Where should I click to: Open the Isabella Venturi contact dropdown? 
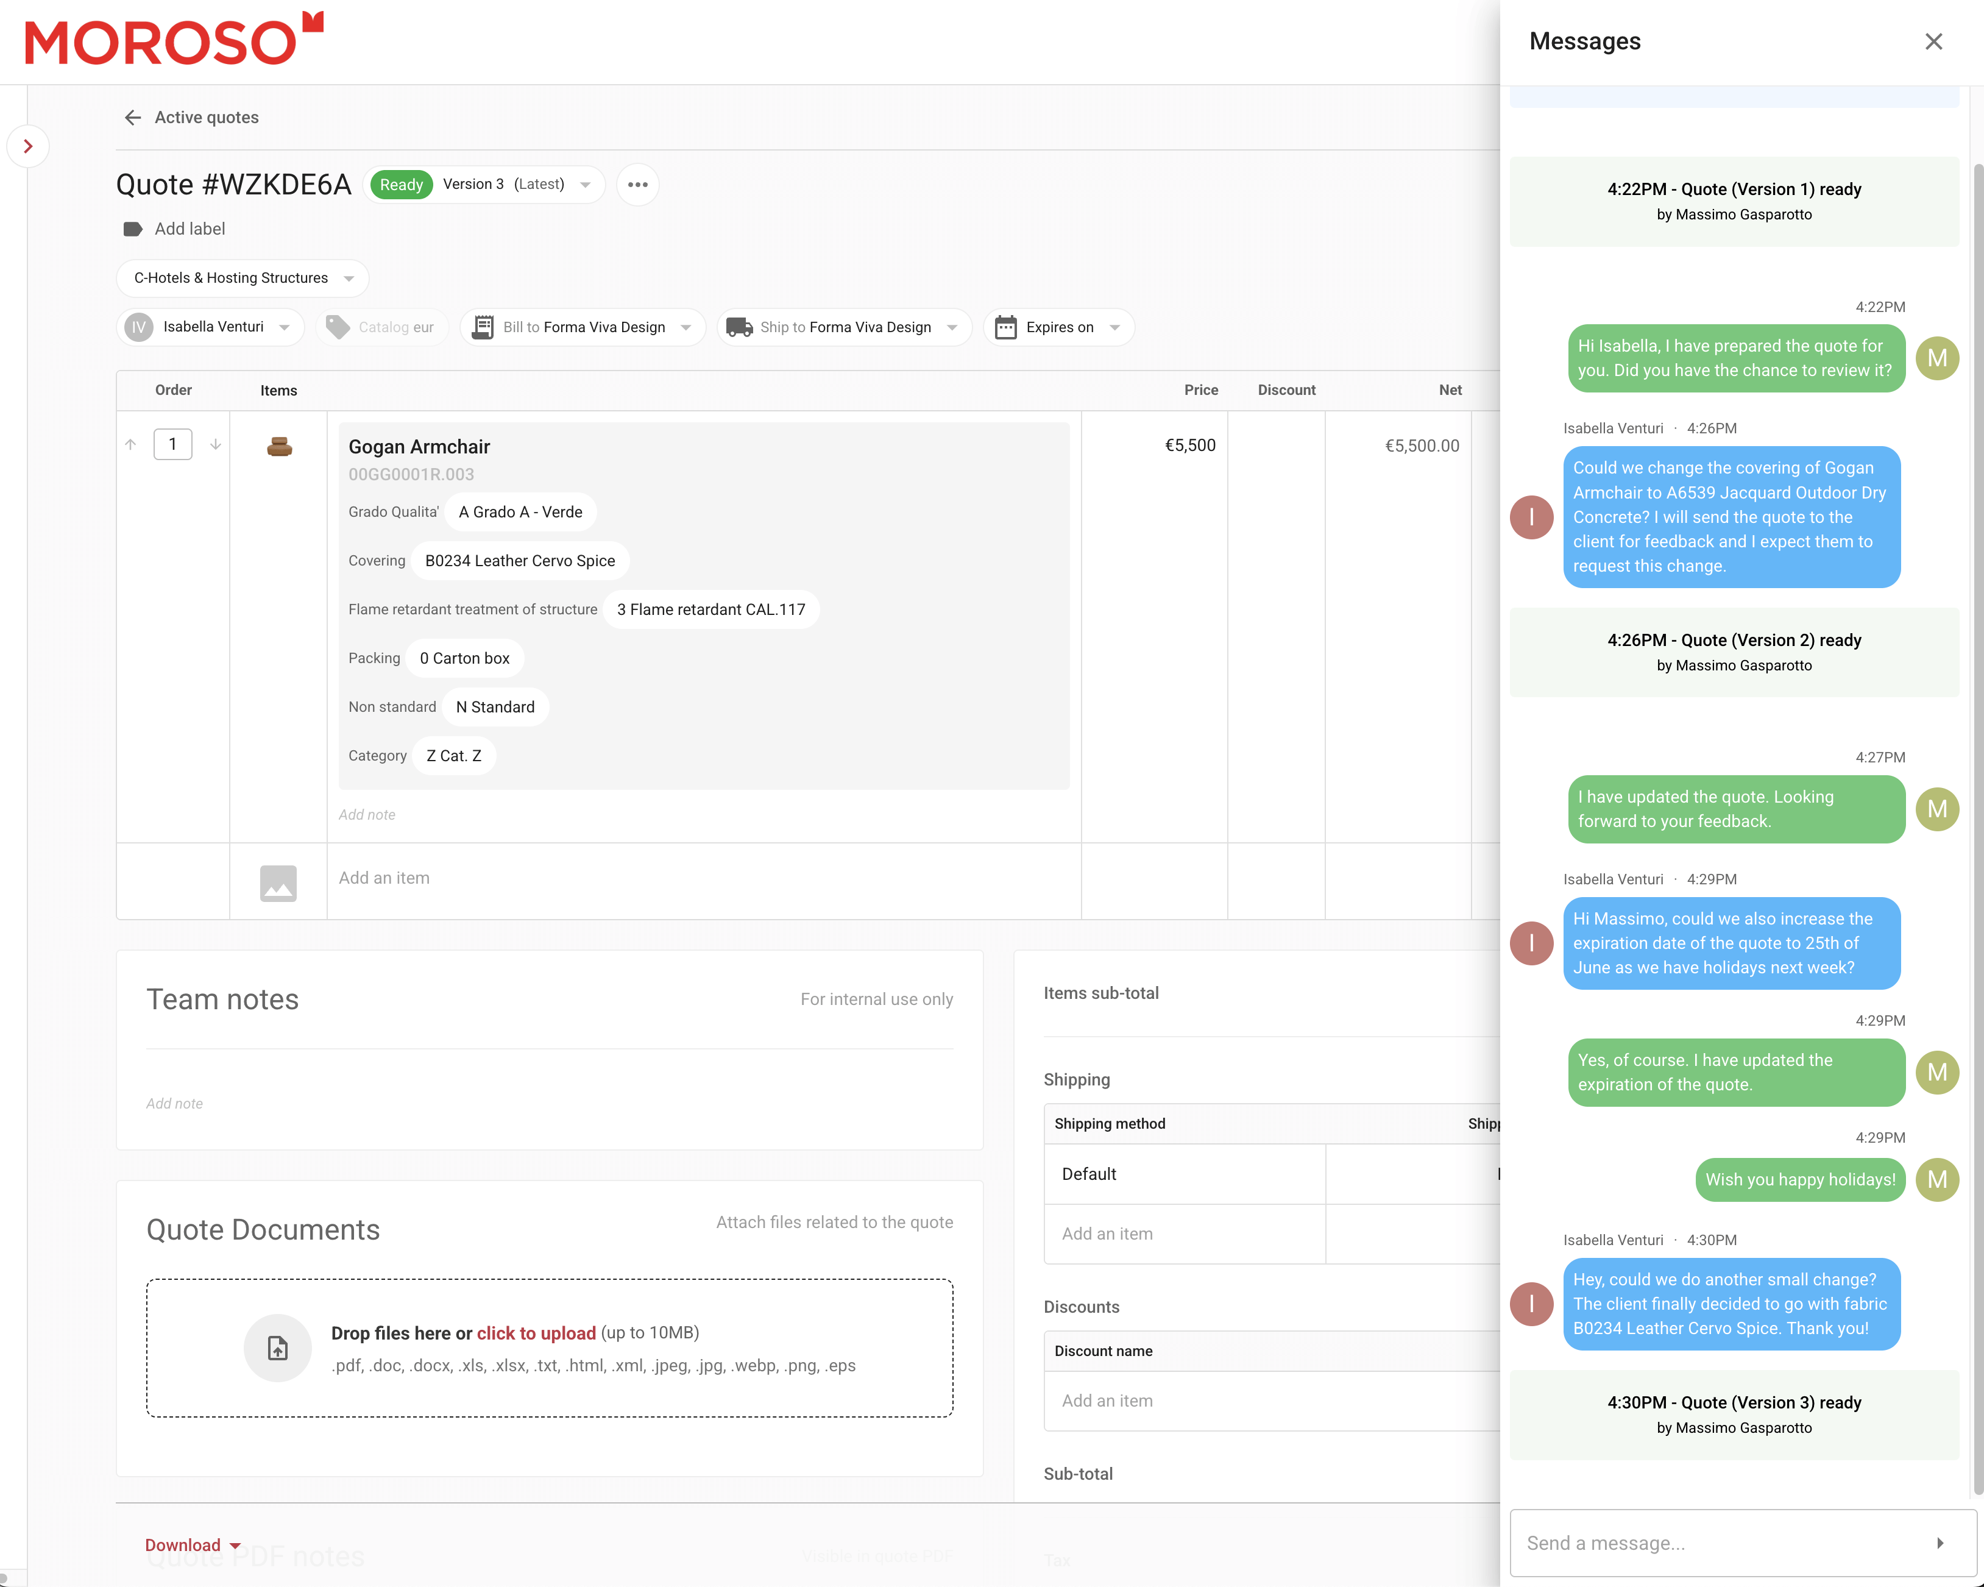click(211, 327)
